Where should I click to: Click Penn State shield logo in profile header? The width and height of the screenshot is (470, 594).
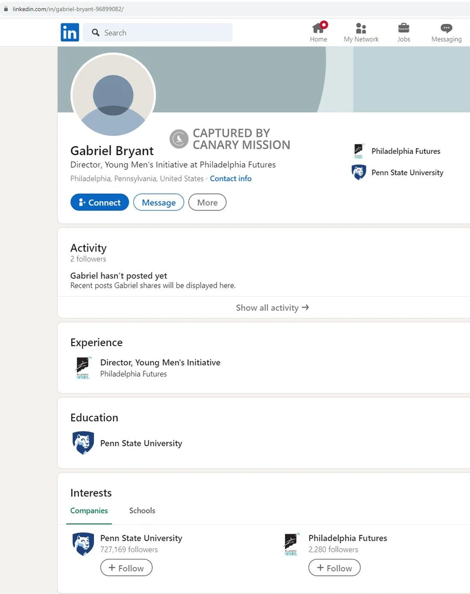(x=358, y=172)
